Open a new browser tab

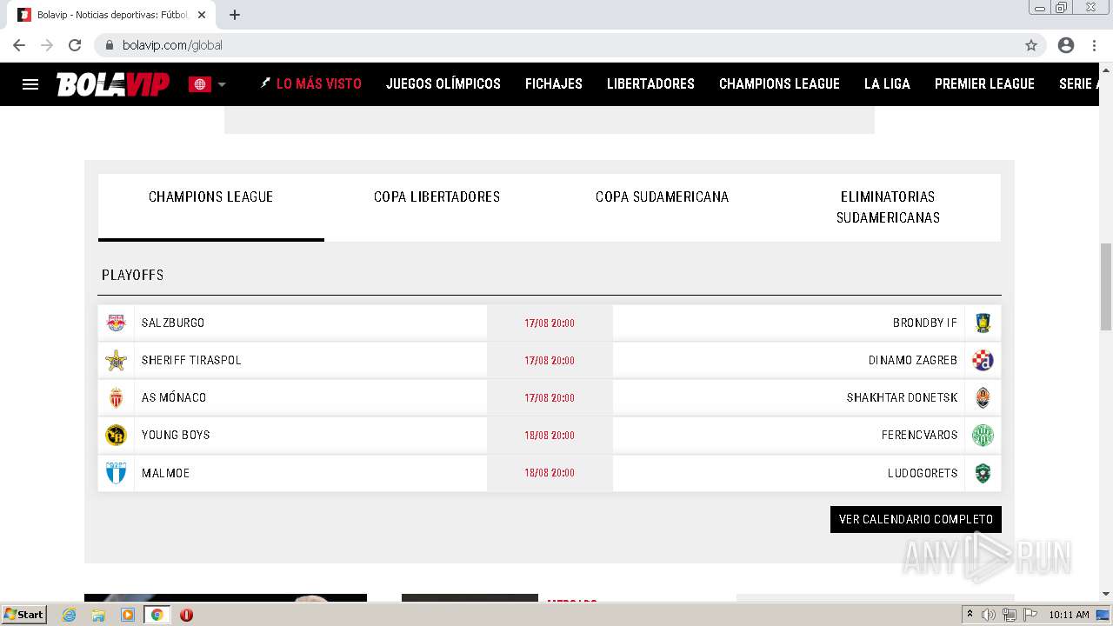[x=235, y=15]
